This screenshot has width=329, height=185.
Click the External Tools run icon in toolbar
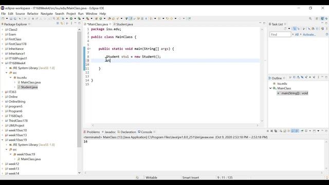tap(87, 18)
